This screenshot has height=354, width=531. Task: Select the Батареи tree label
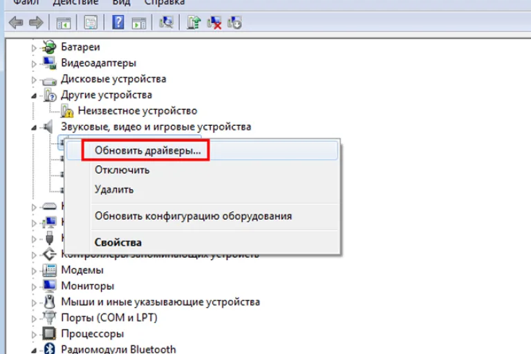coord(80,47)
